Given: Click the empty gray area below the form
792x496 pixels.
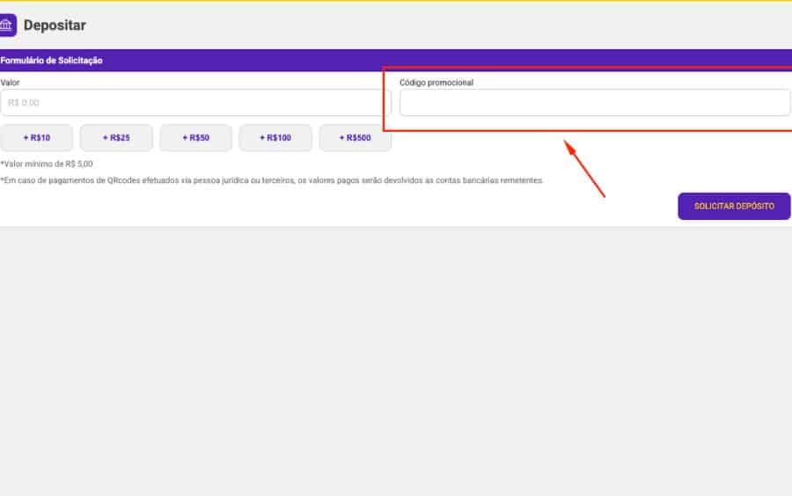Looking at the screenshot, I should click(x=396, y=361).
